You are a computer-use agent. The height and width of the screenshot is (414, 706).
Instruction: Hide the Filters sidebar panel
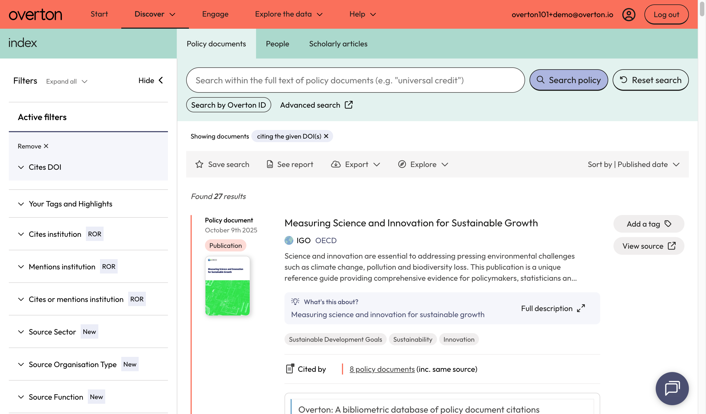tap(151, 81)
